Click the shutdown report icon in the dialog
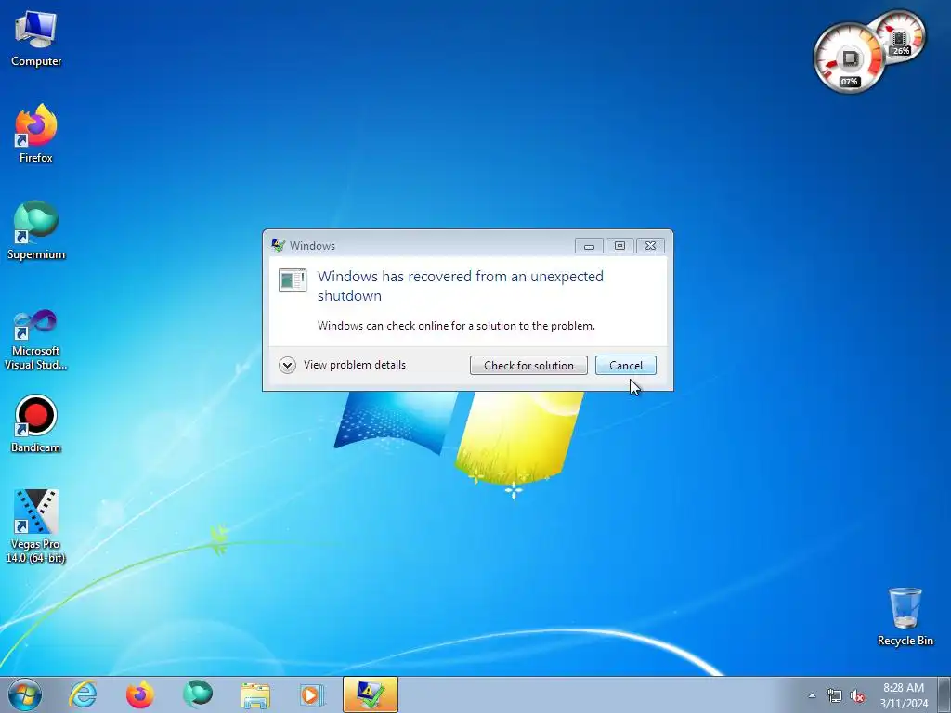 pyautogui.click(x=293, y=279)
